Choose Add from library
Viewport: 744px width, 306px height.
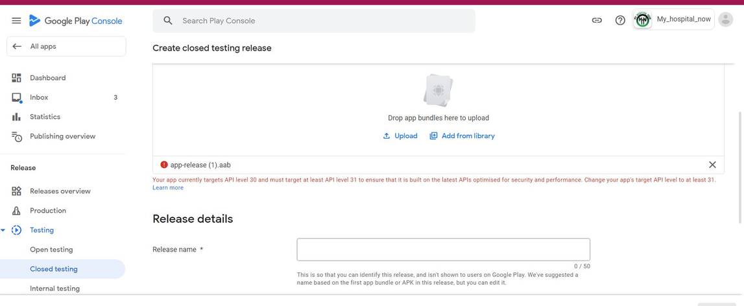462,136
